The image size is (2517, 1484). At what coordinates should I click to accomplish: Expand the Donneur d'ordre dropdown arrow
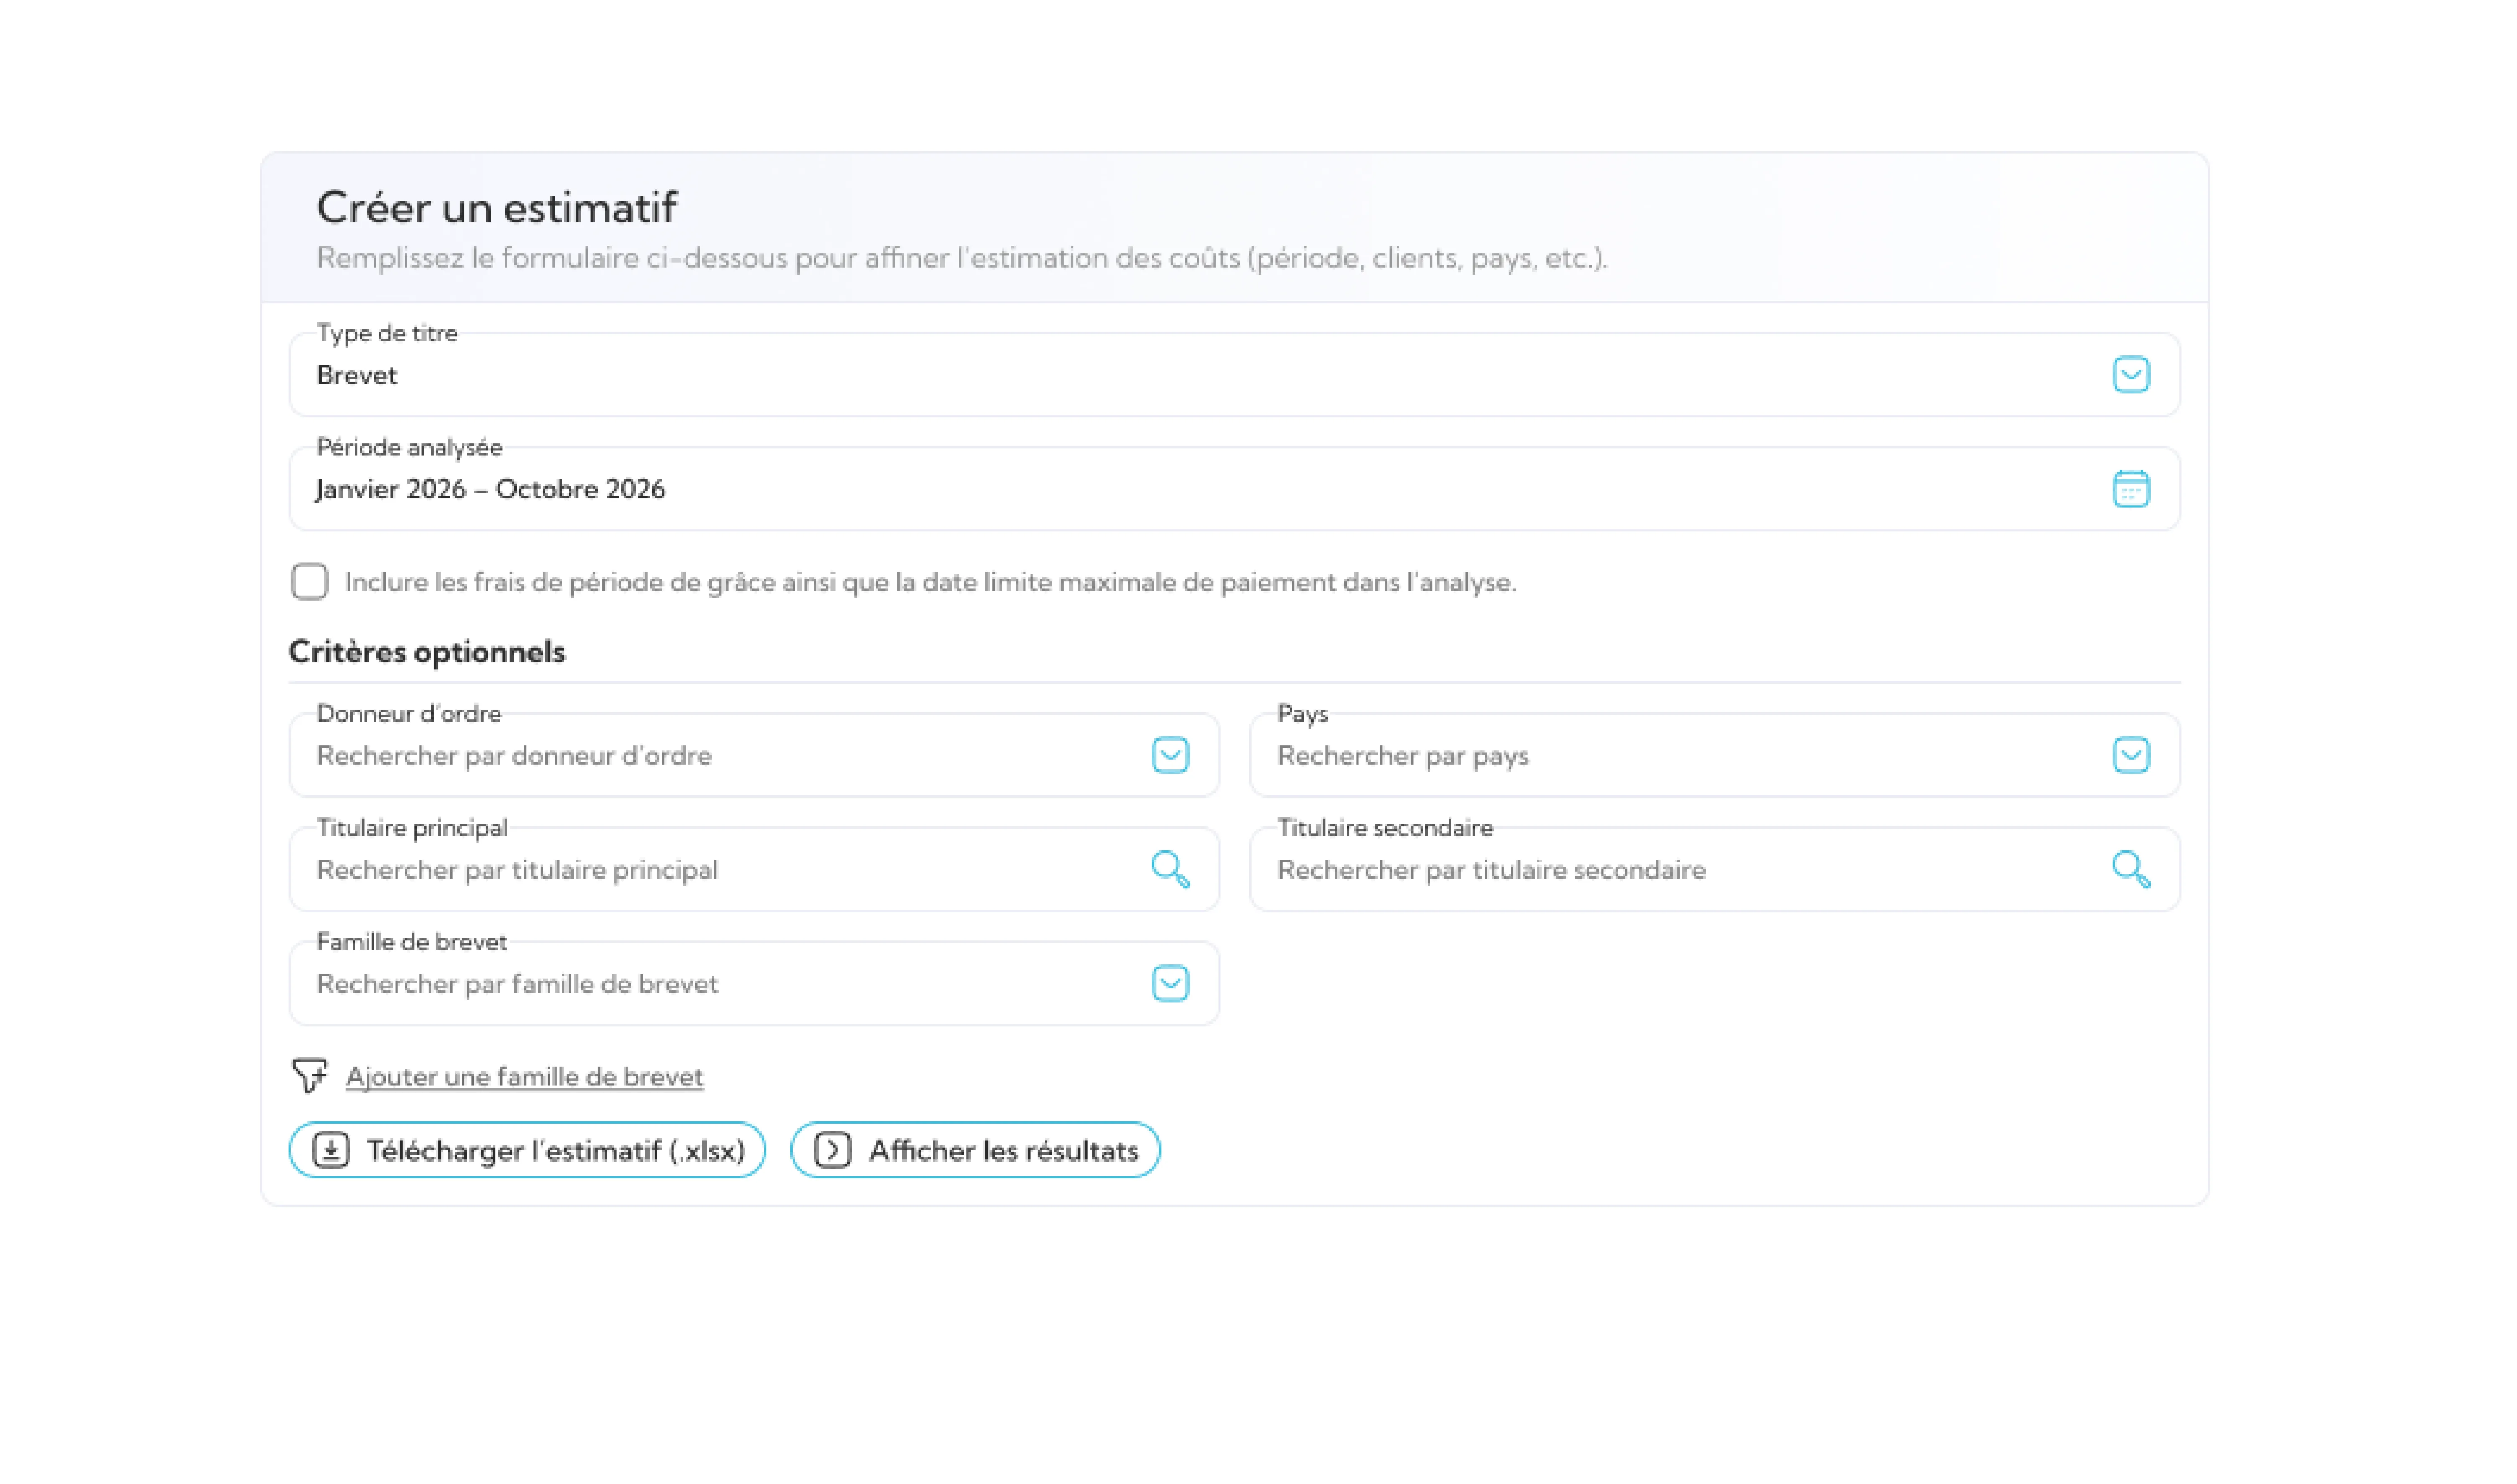[x=1170, y=755]
